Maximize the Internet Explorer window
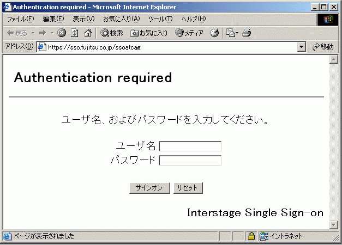This screenshot has width=342, height=245. coord(324,7)
